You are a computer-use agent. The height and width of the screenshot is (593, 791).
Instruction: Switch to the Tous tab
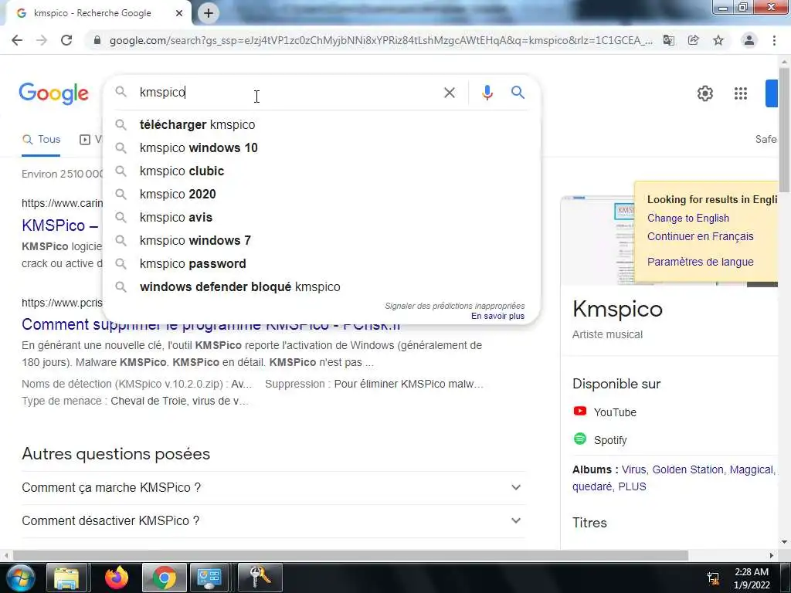point(41,140)
